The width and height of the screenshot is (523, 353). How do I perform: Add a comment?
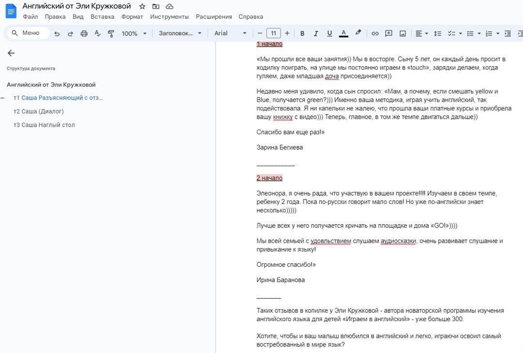pyautogui.click(x=388, y=33)
